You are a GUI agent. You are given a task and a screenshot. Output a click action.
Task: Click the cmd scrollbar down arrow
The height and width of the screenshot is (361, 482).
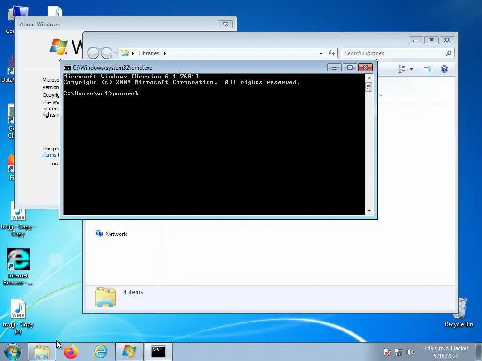pos(369,211)
